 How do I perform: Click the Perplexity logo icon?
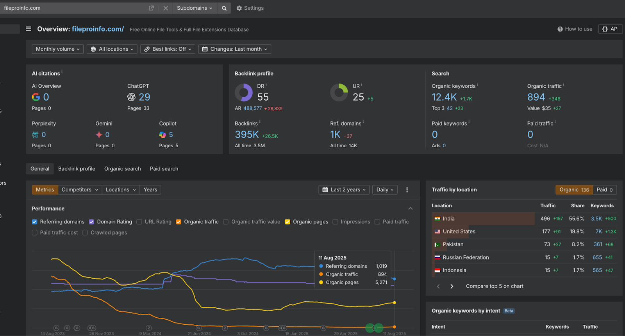pyautogui.click(x=35, y=134)
